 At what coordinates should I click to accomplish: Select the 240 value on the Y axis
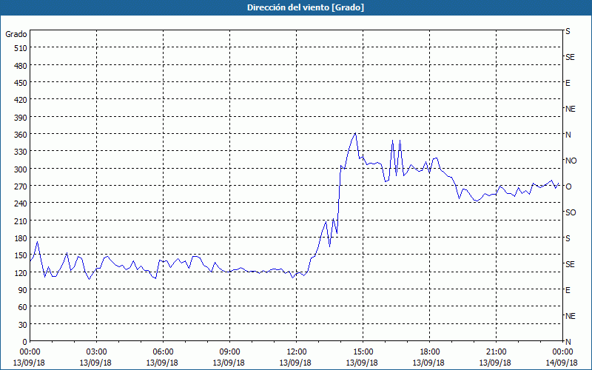pos(21,203)
